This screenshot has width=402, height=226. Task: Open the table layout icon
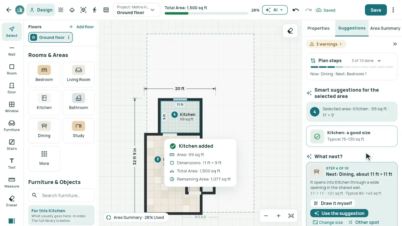(x=106, y=10)
